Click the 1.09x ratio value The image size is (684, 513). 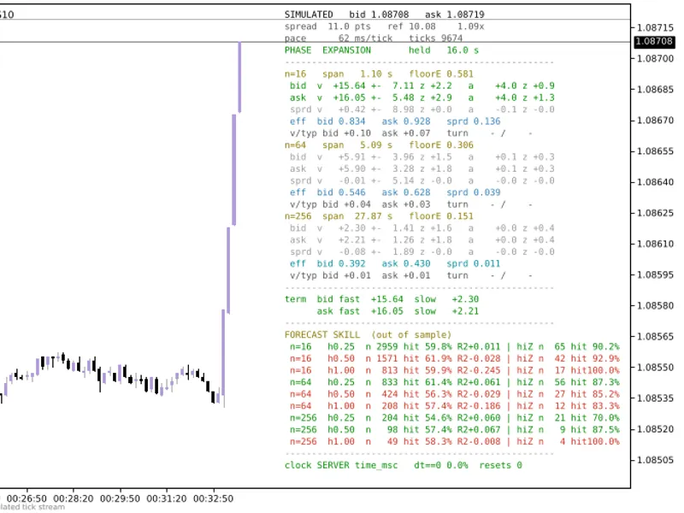point(471,27)
